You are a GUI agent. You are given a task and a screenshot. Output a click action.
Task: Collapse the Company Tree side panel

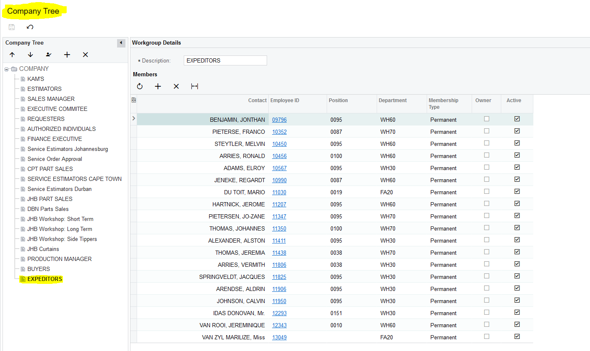click(x=121, y=43)
